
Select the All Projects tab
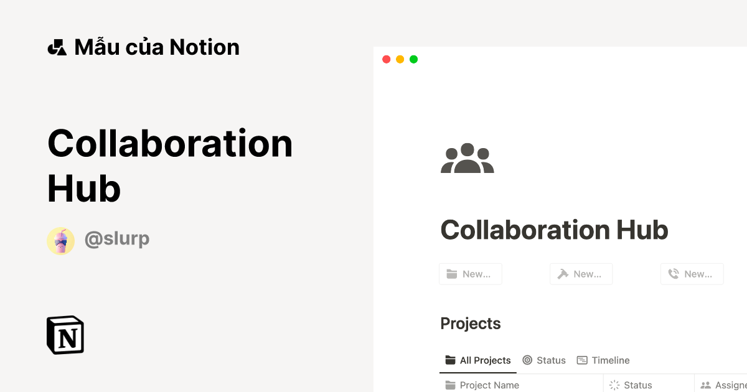[478, 360]
